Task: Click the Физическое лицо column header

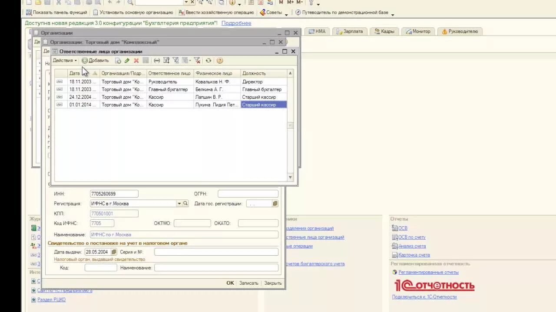Action: click(x=217, y=73)
